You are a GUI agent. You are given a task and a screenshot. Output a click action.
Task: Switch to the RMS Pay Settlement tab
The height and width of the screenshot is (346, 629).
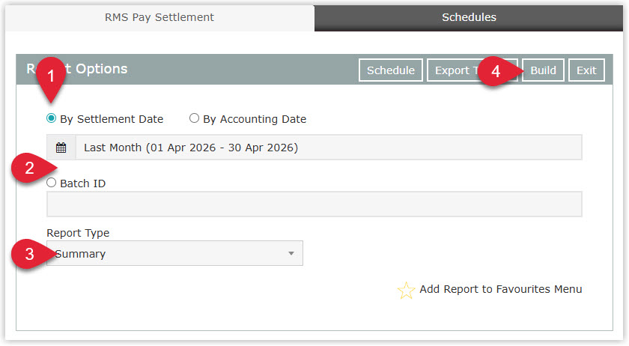(159, 17)
